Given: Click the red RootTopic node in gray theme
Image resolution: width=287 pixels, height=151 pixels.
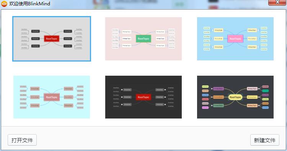Looking at the screenshot, I should coord(52,39).
